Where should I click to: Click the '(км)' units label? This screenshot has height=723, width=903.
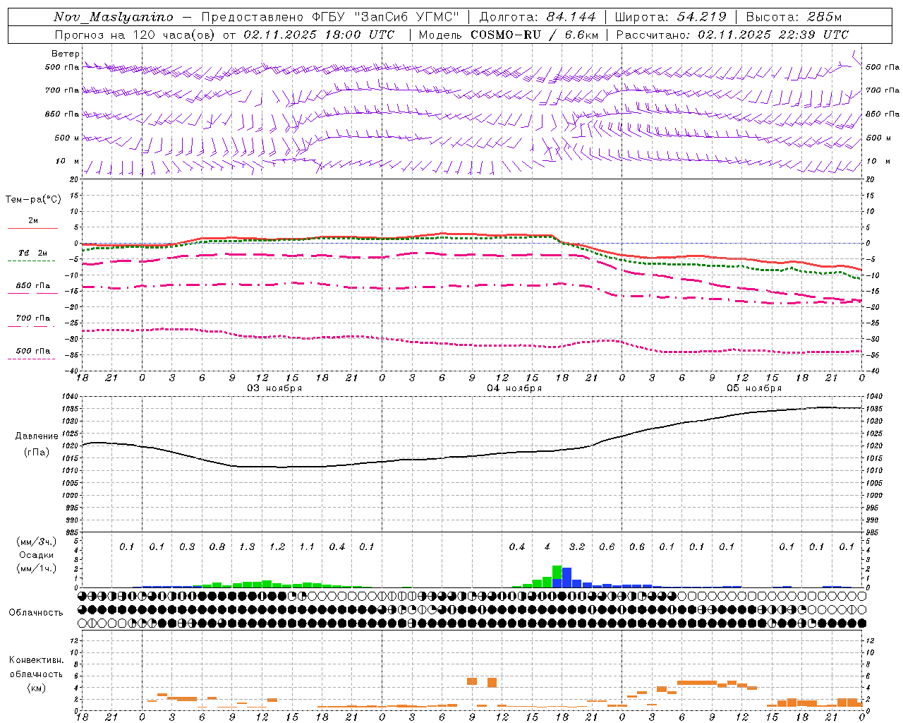coord(36,688)
